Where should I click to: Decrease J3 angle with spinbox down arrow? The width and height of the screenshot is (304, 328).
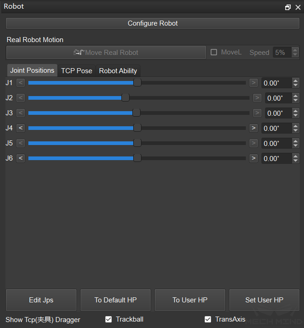click(x=295, y=116)
